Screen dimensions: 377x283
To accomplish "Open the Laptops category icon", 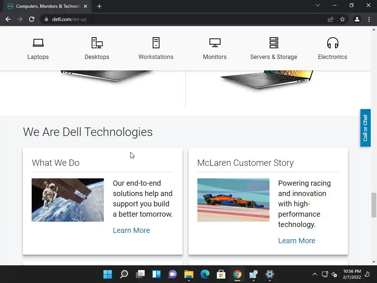I will [38, 43].
